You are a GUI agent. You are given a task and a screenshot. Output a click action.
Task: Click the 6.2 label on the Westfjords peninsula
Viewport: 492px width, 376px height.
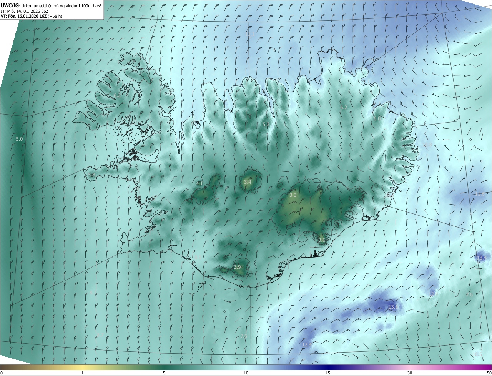click(117, 95)
